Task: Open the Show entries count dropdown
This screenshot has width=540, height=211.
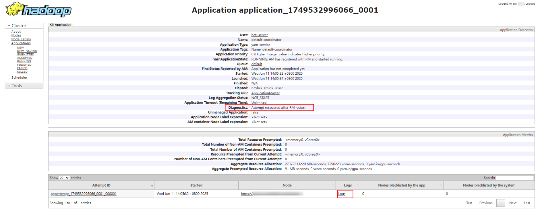Action: tap(64, 178)
